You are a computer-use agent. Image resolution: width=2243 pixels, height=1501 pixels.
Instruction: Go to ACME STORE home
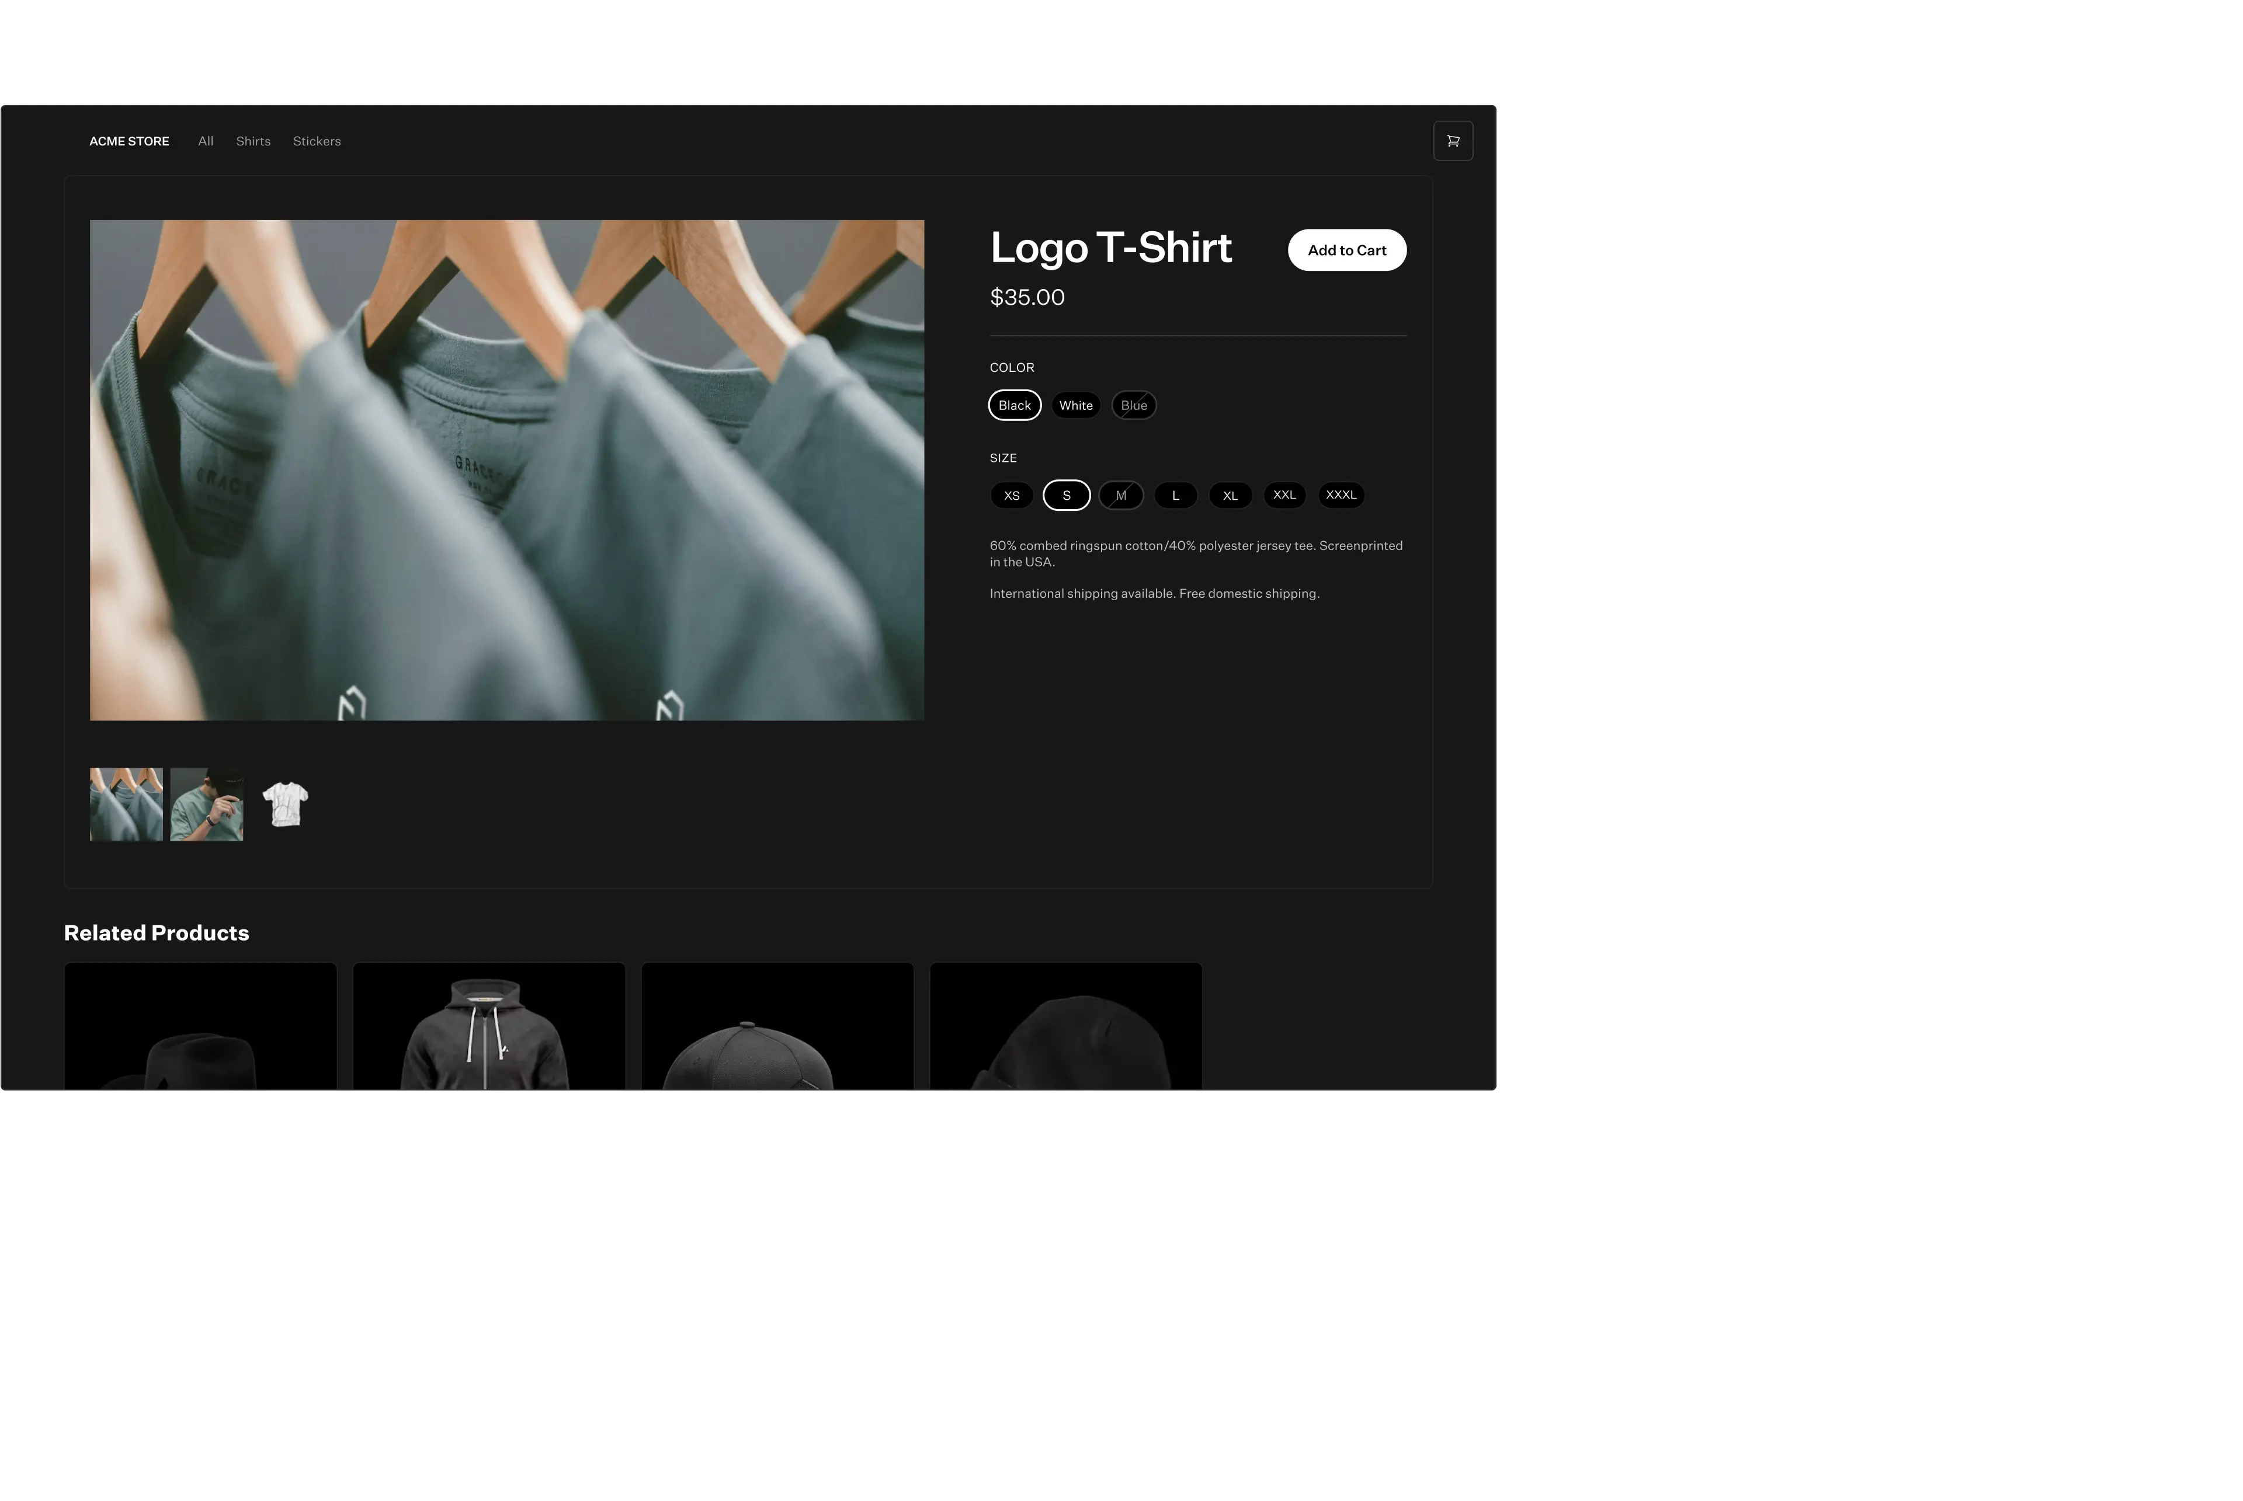(x=129, y=141)
